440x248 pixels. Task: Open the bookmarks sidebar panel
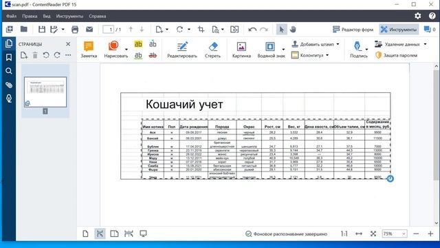9,57
